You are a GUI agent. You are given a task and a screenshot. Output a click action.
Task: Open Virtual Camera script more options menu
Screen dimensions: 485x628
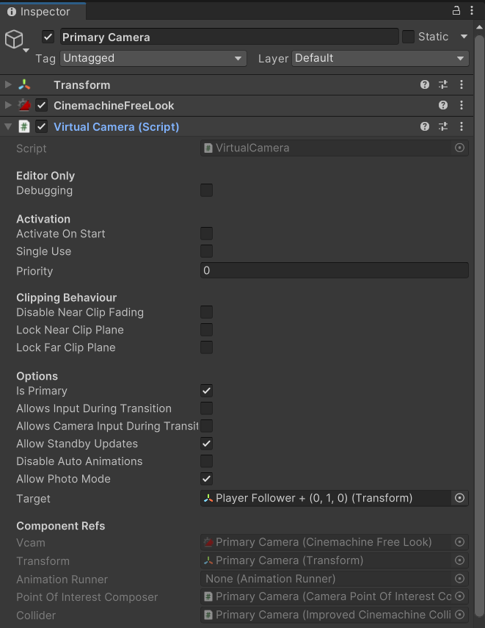pos(462,126)
